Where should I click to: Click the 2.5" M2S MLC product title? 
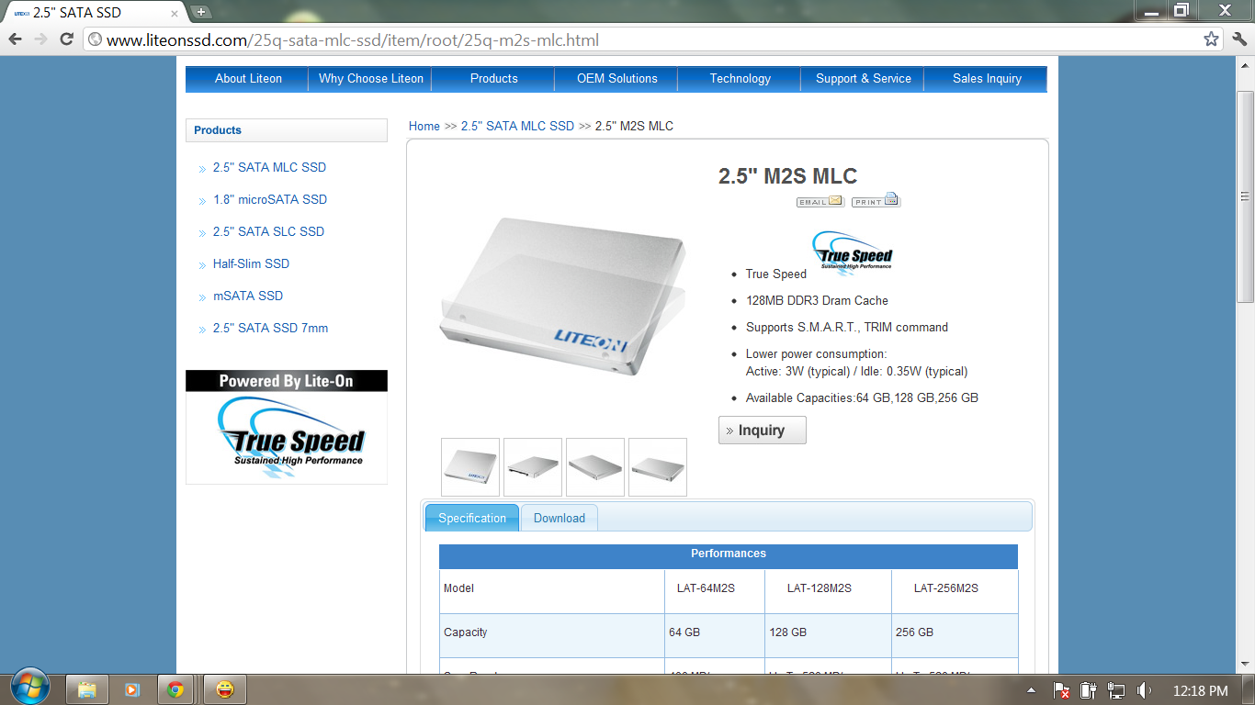click(787, 176)
